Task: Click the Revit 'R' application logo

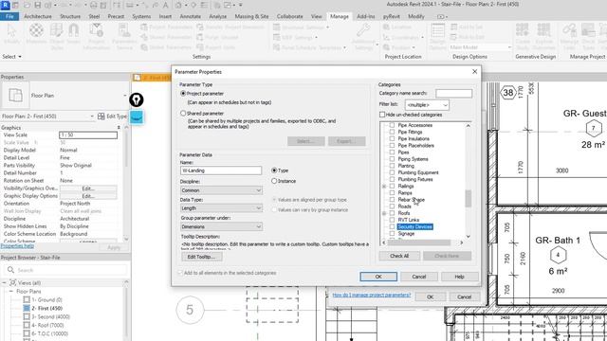Action: pyautogui.click(x=5, y=5)
